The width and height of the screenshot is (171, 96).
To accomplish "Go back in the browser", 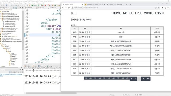I will (x=63, y=8).
